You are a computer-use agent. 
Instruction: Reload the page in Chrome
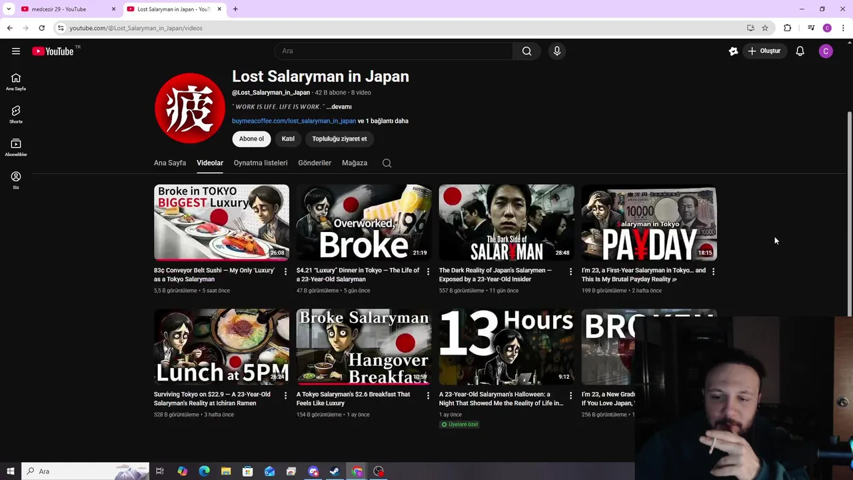click(41, 28)
